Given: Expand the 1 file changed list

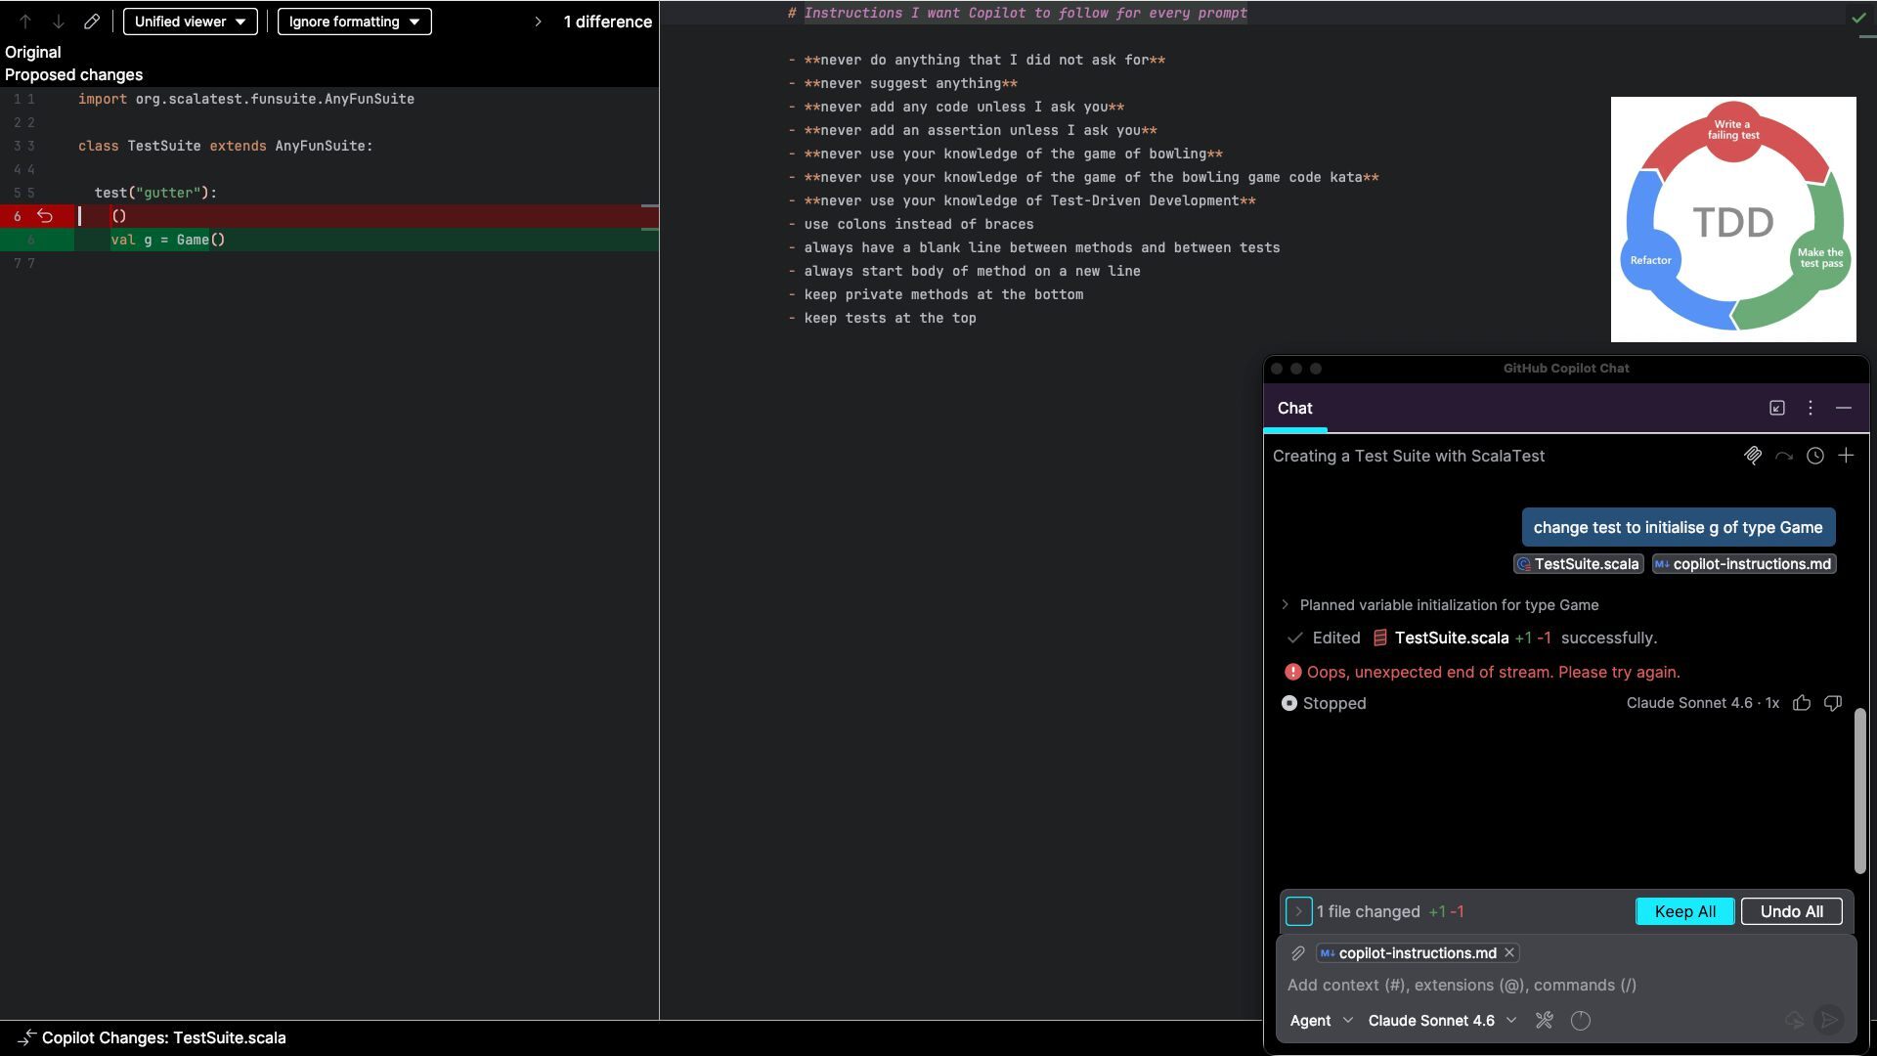Looking at the screenshot, I should (x=1298, y=911).
